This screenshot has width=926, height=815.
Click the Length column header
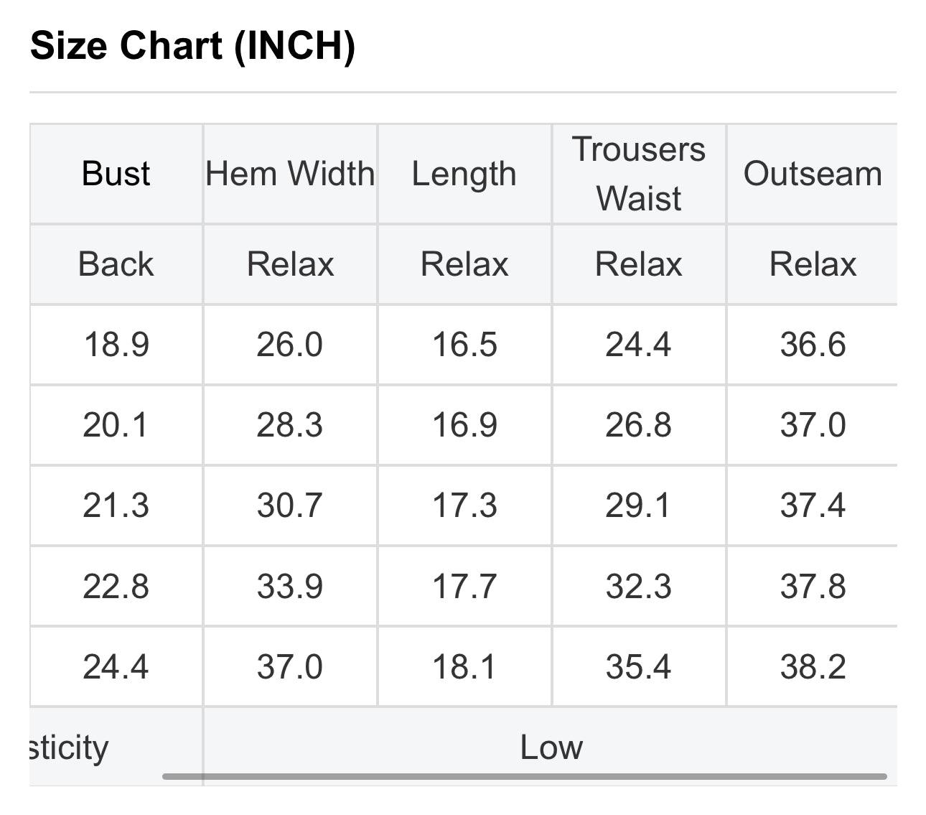[464, 174]
